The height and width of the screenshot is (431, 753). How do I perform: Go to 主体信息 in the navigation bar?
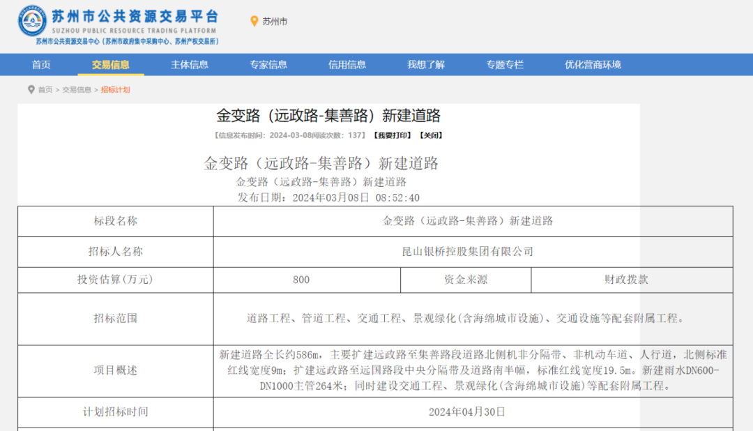coord(190,65)
